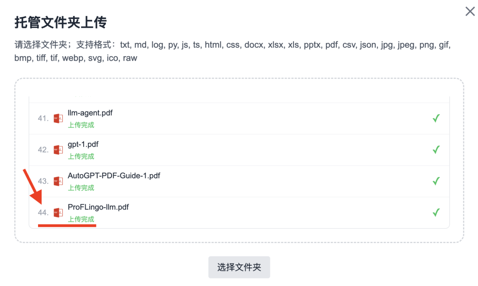Image resolution: width=478 pixels, height=286 pixels.
Task: Click the 上传完成 text under llm-agent.pdf
Action: (x=81, y=125)
